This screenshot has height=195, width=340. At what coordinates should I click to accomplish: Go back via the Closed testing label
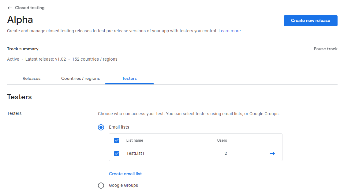[30, 8]
